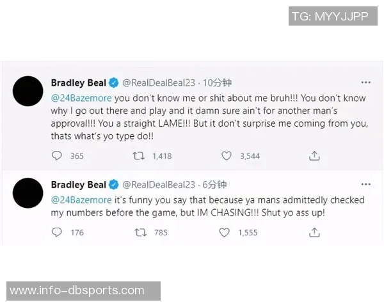Click the second tweet's profile avatar
Viewport: 384px width, 307px height.
pyautogui.click(x=29, y=194)
